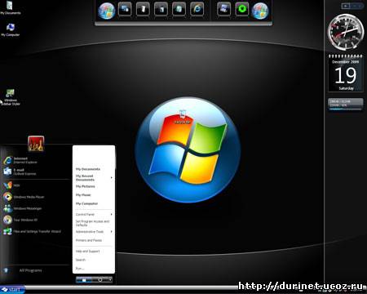Launch Internet Explorer from Start menu
Viewport: 367px width, 294px height.
20,160
